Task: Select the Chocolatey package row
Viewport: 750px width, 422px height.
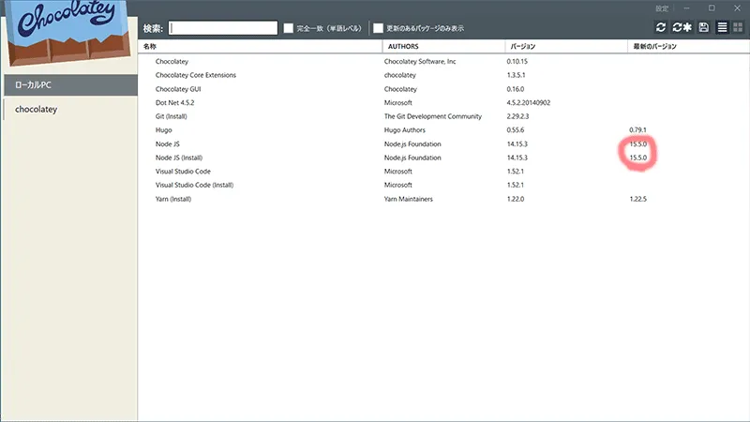Action: (443, 61)
